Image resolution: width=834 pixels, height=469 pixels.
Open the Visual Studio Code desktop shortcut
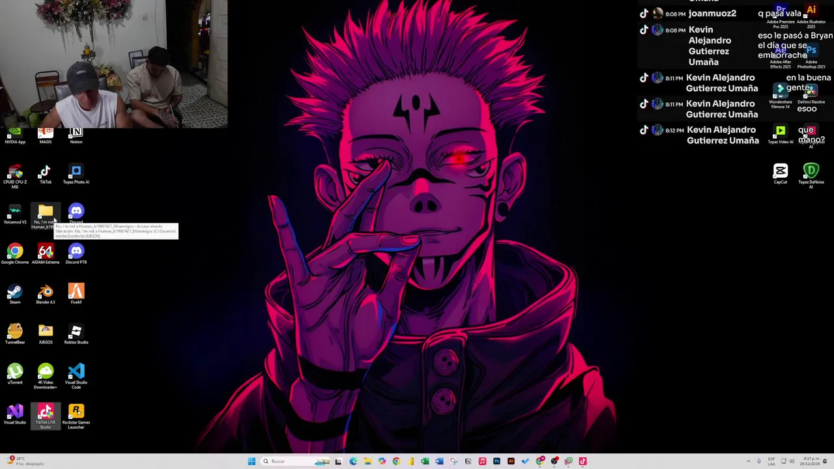click(76, 377)
